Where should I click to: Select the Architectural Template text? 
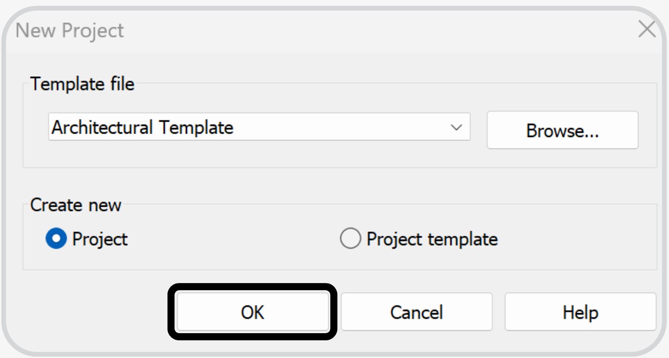pos(124,126)
